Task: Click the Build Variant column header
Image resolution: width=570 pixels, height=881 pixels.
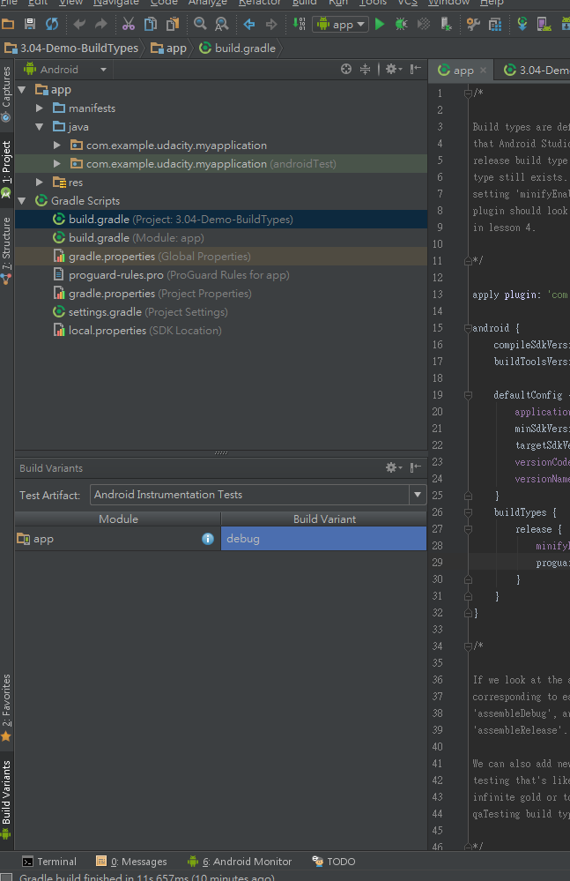Action: [x=324, y=519]
